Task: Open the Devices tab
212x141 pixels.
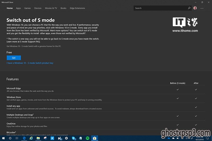Action: [x=38, y=8]
